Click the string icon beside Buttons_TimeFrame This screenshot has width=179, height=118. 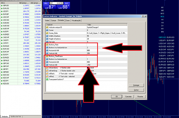47,56
